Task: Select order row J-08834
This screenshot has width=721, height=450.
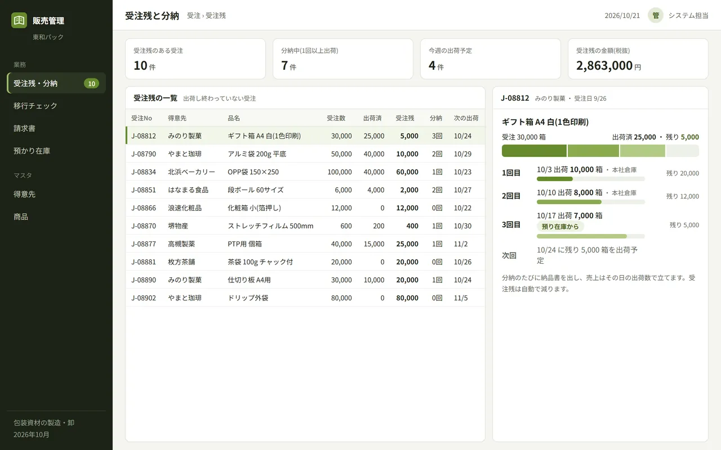Action: click(x=305, y=172)
